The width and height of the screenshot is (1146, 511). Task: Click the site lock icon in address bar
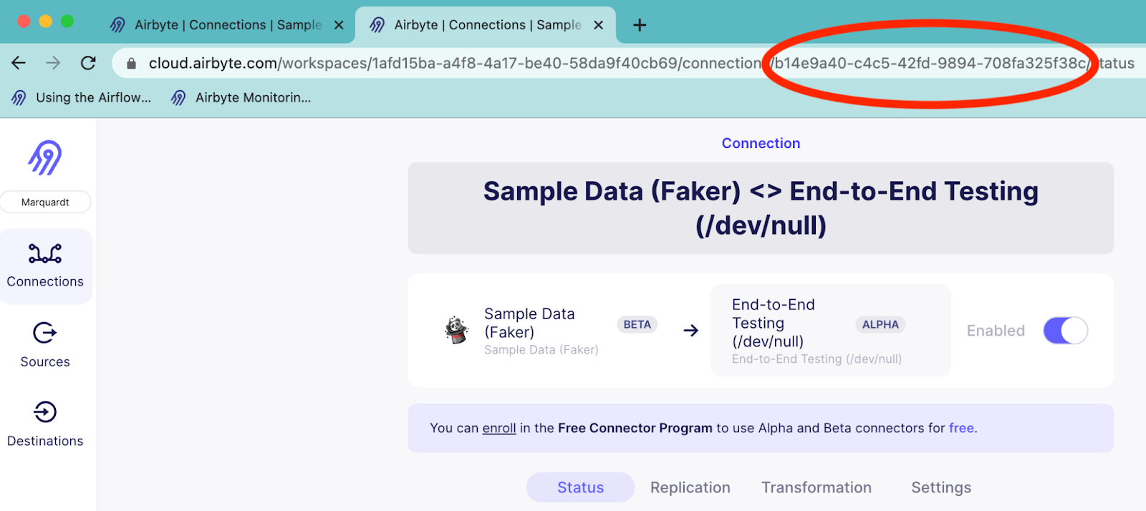tap(131, 64)
